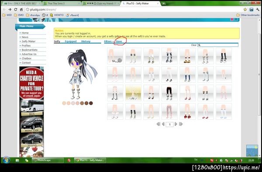Viewport: 262px width, 172px height.
Task: Open the EMO bookmark folder
Action: click(19, 15)
